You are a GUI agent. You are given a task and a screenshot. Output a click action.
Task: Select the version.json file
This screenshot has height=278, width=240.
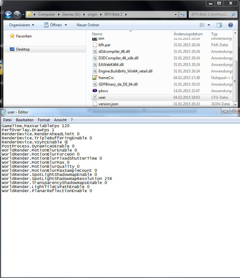click(x=108, y=104)
